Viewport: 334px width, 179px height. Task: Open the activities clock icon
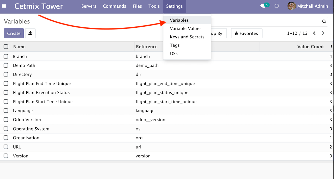[276, 6]
